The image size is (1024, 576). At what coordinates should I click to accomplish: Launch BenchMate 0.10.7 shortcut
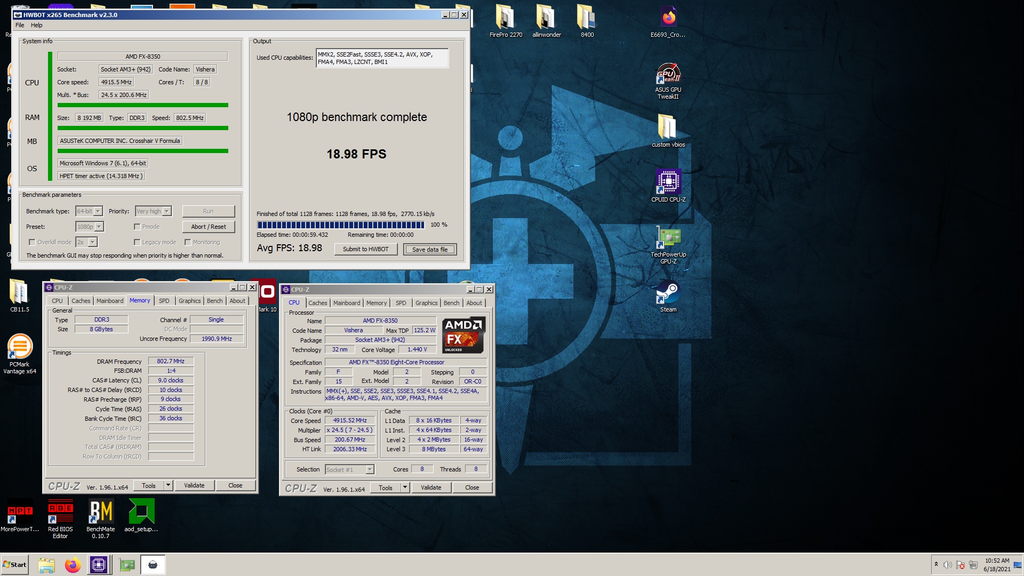[100, 519]
